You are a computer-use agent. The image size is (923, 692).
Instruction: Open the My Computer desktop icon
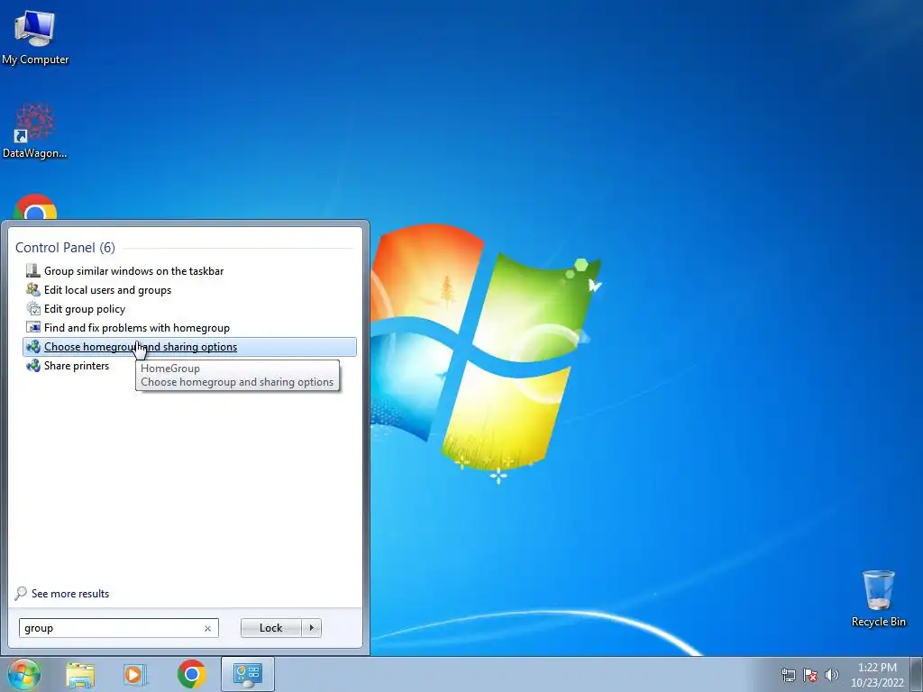35,38
